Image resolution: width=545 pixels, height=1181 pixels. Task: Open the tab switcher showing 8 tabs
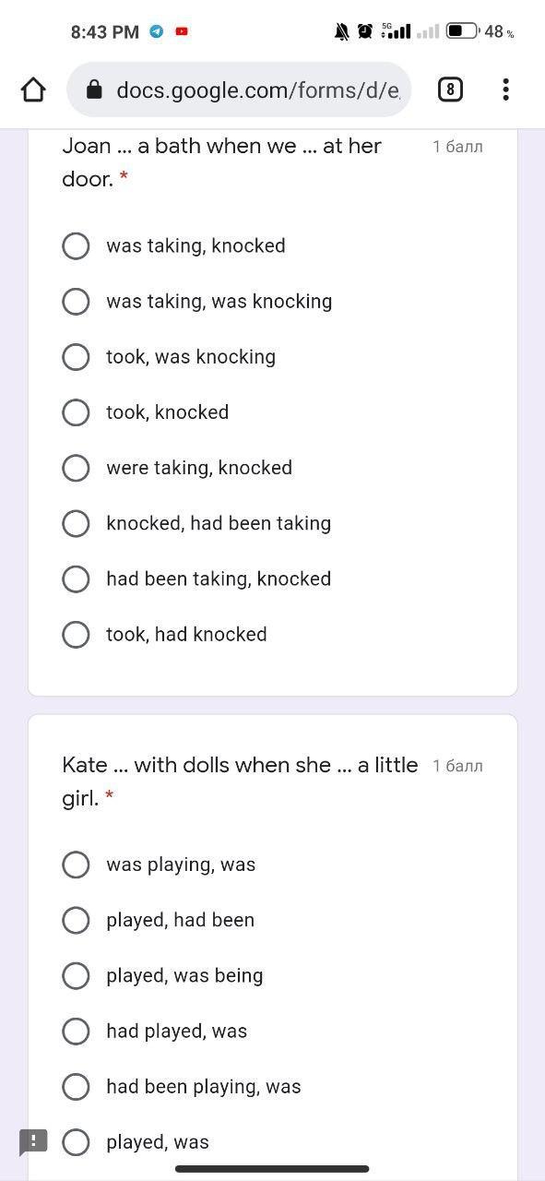click(x=450, y=89)
